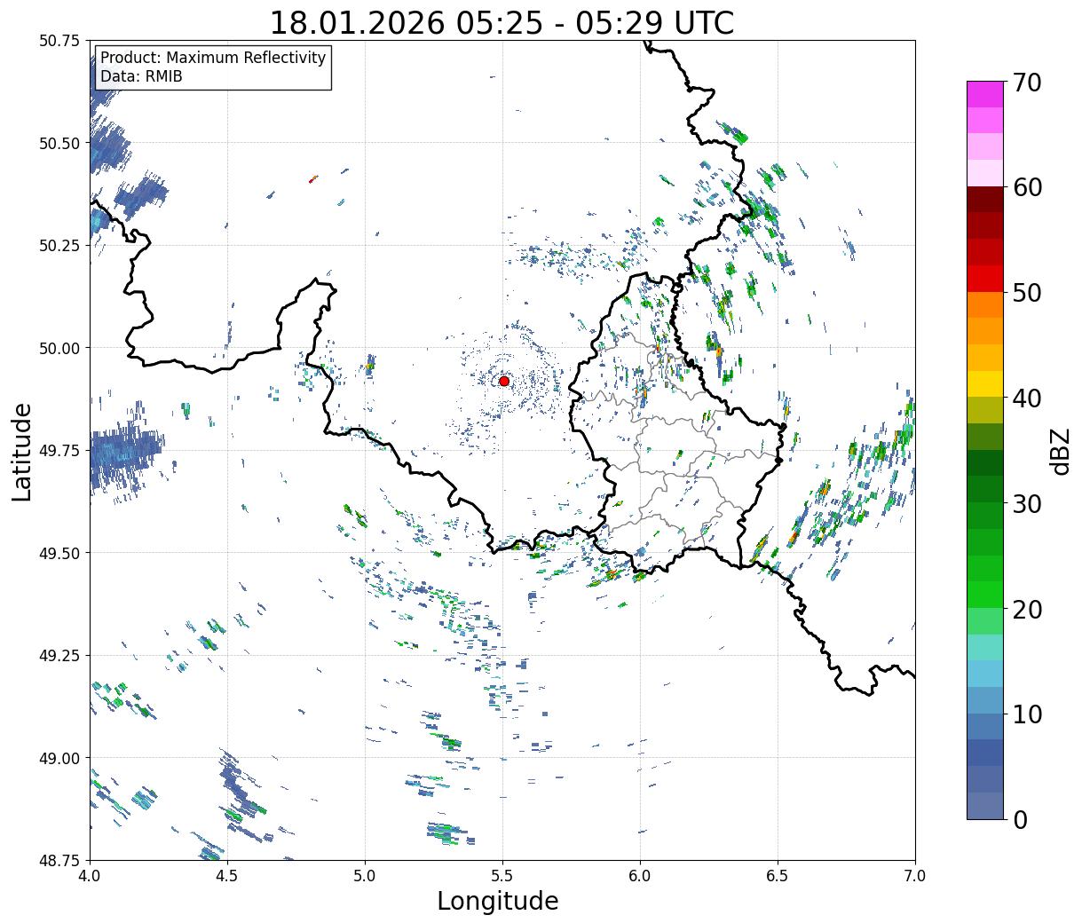Click the latitude tick label 50.00

coord(59,348)
